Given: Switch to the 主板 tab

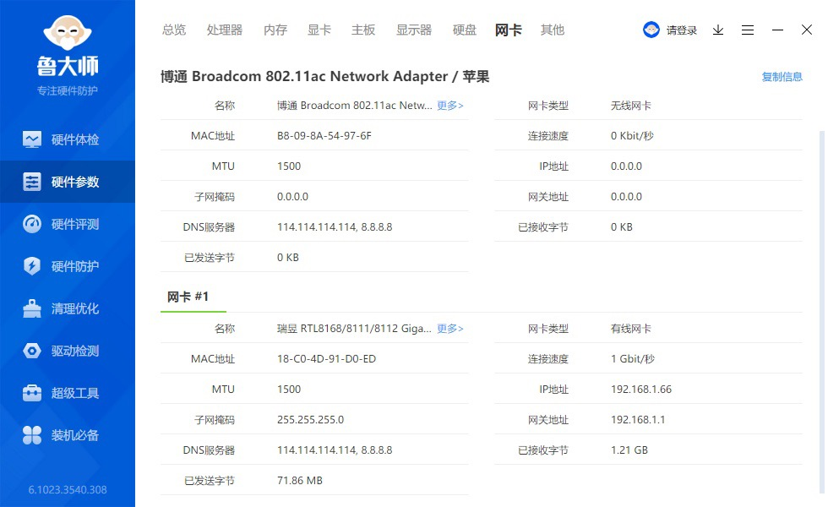Looking at the screenshot, I should [x=363, y=30].
